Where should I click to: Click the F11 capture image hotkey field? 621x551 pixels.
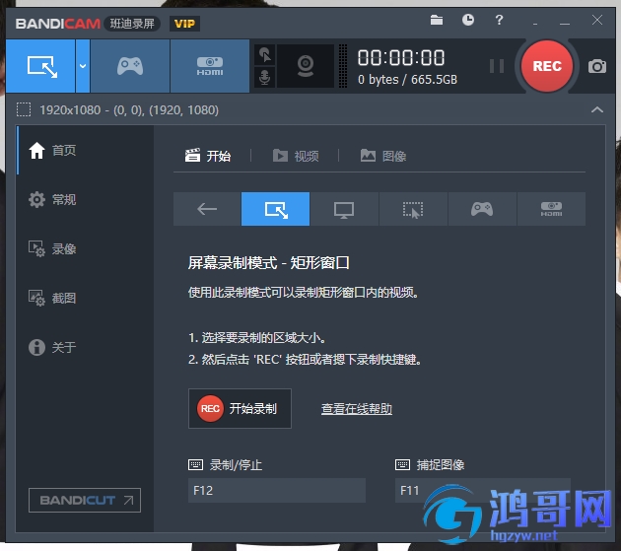483,491
